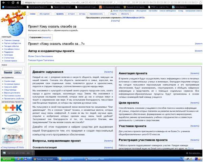
Task: Open author link 'Волик Ольга Николаевна' in article
Action: [x=40, y=56]
